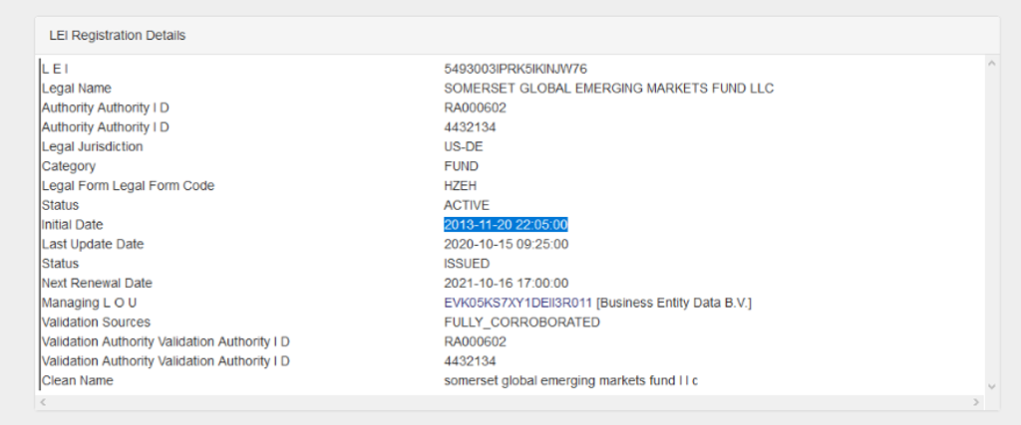The image size is (1021, 425).
Task: Click the vertical scrollbar down arrow
Action: [x=991, y=386]
